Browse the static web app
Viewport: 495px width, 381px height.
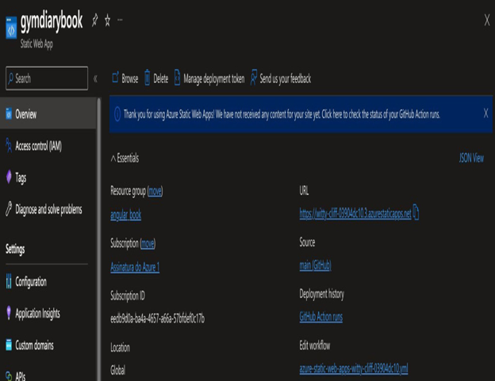[x=125, y=78]
